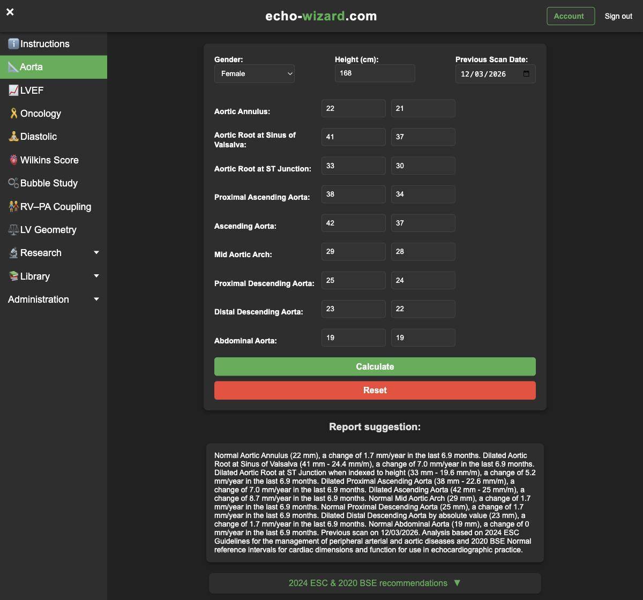
Task: Click the current Abdominal Aorta field
Action: pos(354,337)
